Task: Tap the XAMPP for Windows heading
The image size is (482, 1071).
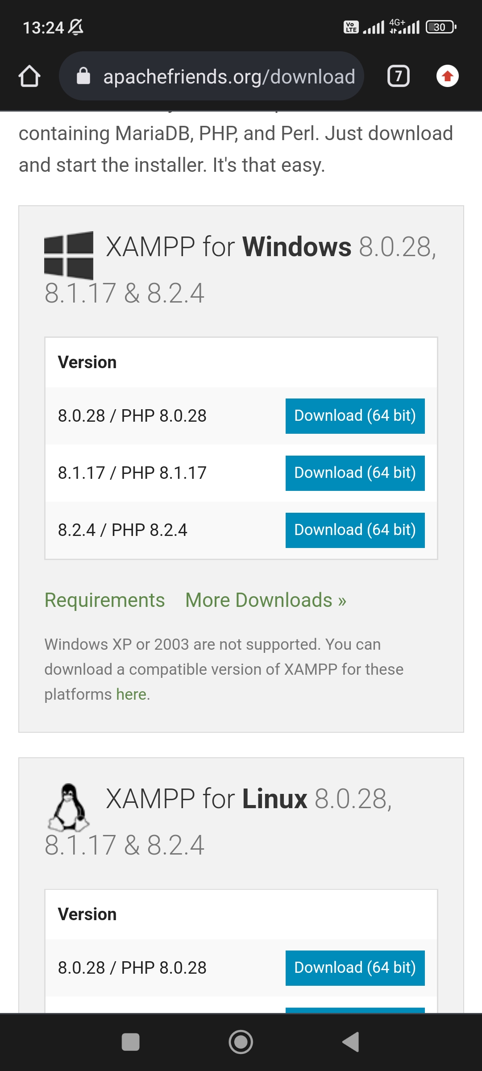Action: [240, 270]
